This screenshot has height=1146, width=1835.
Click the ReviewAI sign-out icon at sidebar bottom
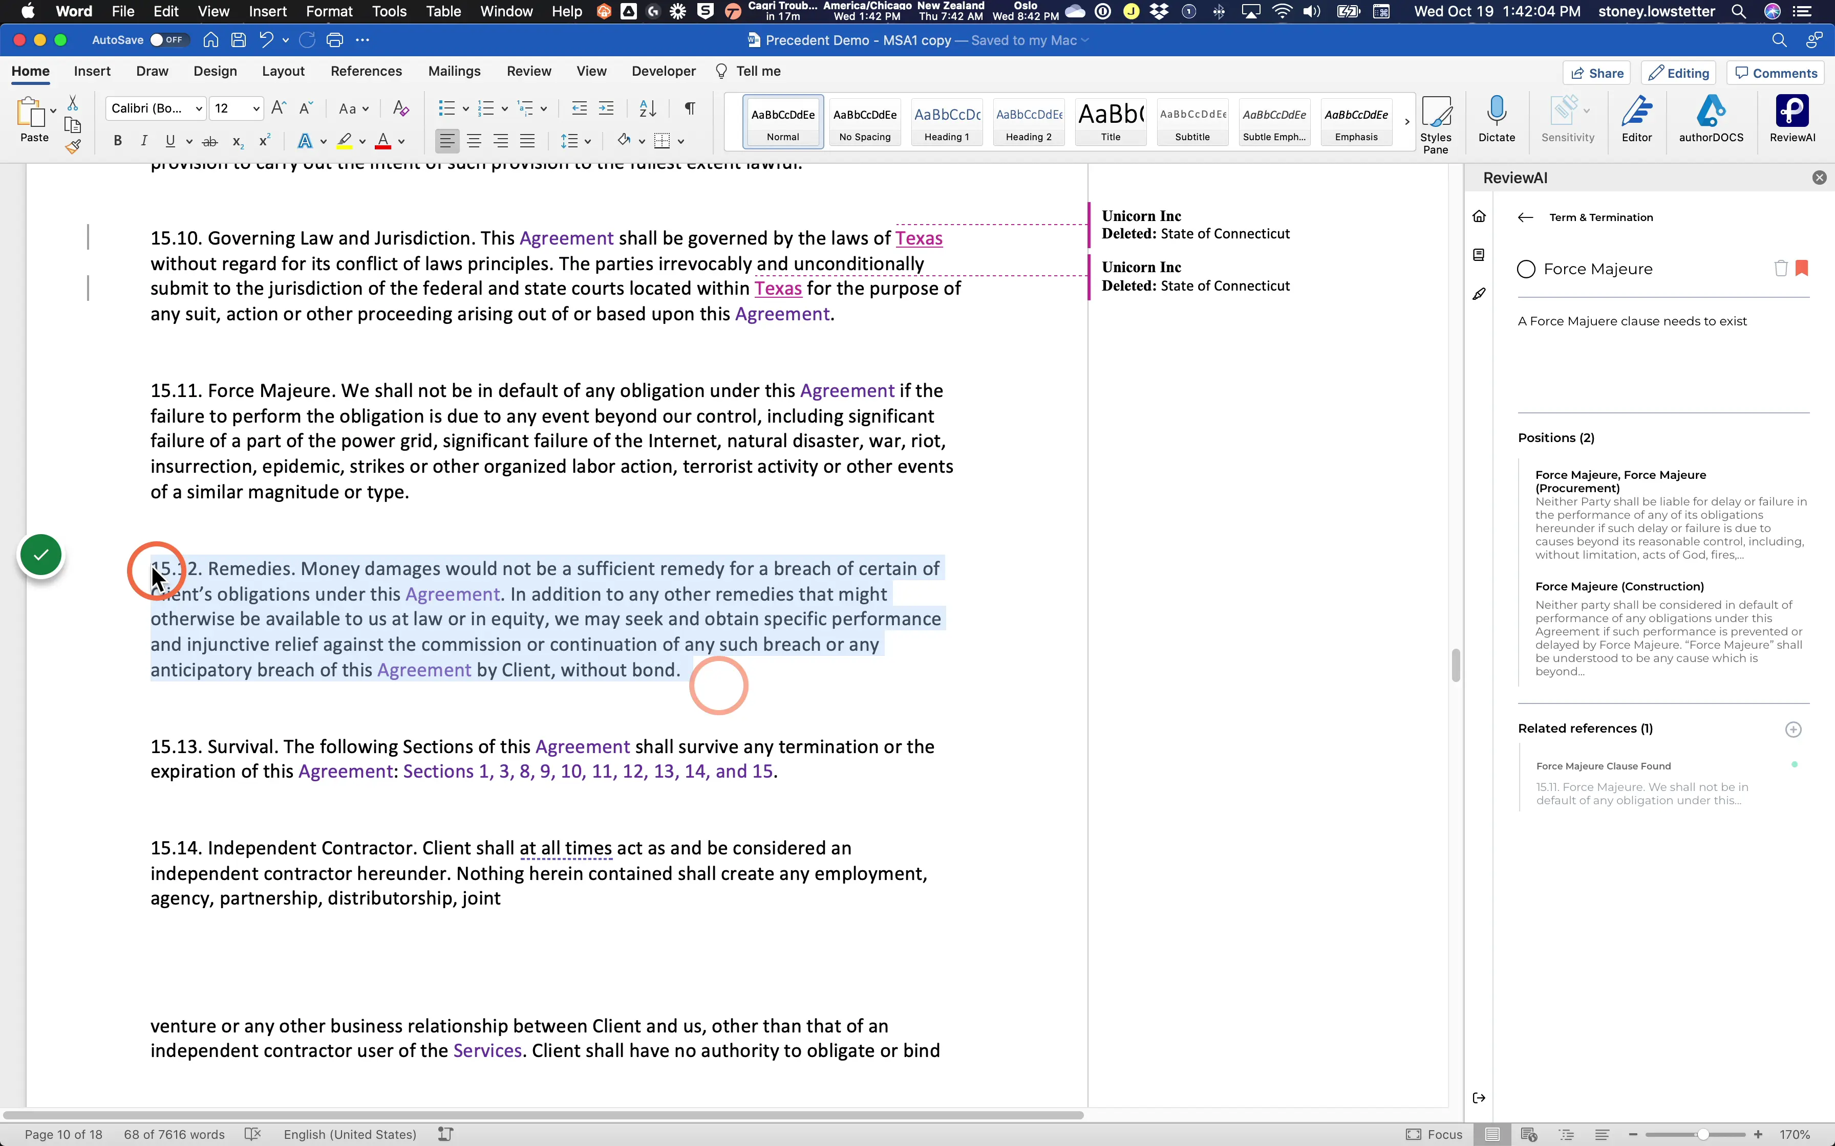tap(1479, 1098)
